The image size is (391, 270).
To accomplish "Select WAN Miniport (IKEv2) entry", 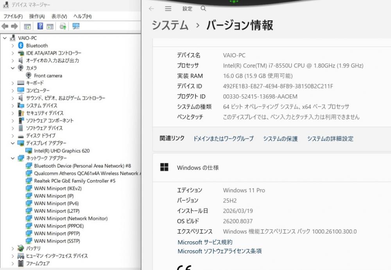I will click(58, 188).
